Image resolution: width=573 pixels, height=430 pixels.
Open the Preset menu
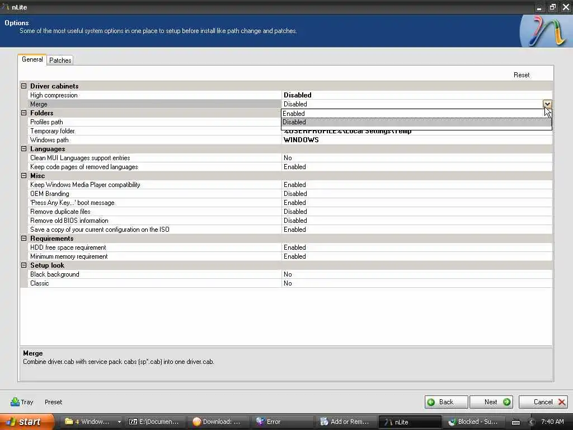(x=53, y=402)
